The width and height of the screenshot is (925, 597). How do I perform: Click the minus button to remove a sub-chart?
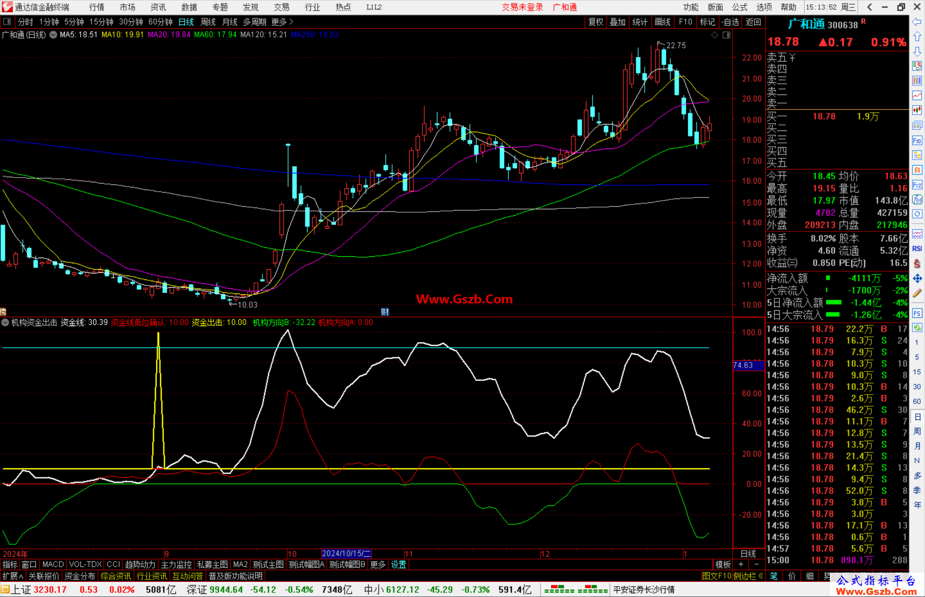click(x=757, y=564)
